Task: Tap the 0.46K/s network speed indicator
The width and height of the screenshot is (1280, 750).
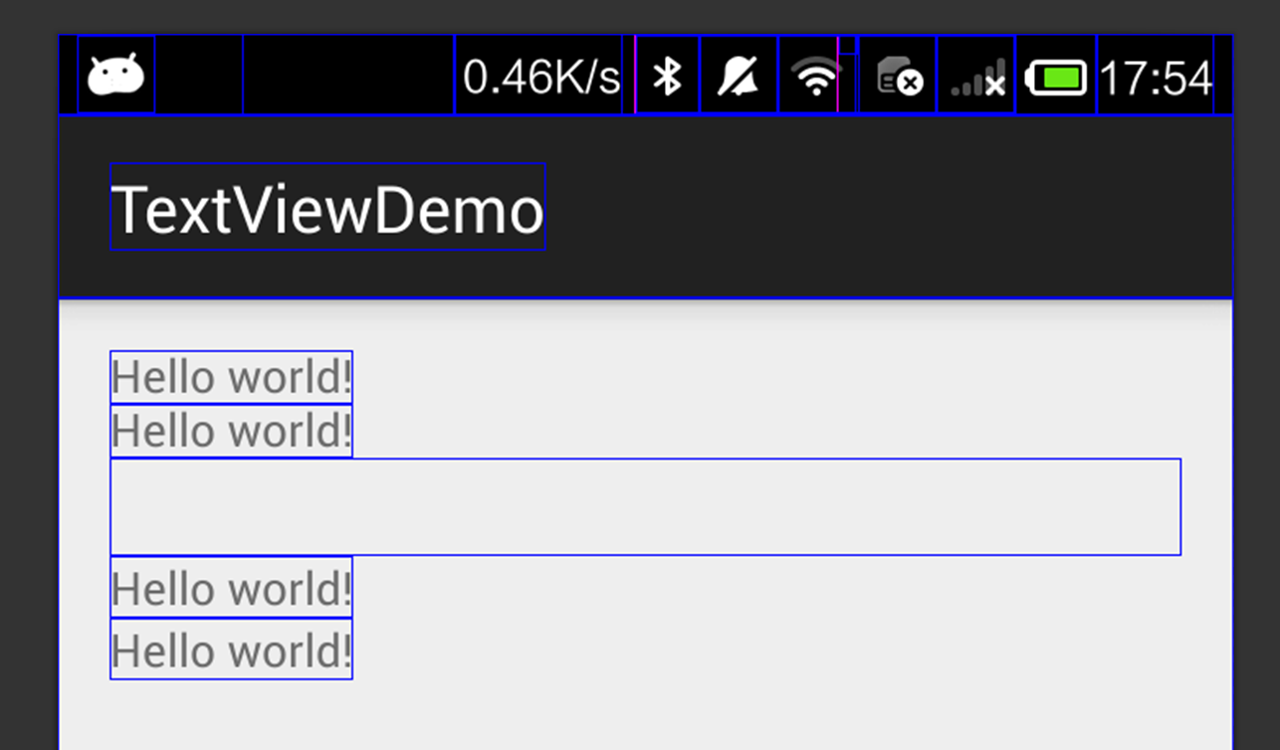Action: tap(539, 76)
